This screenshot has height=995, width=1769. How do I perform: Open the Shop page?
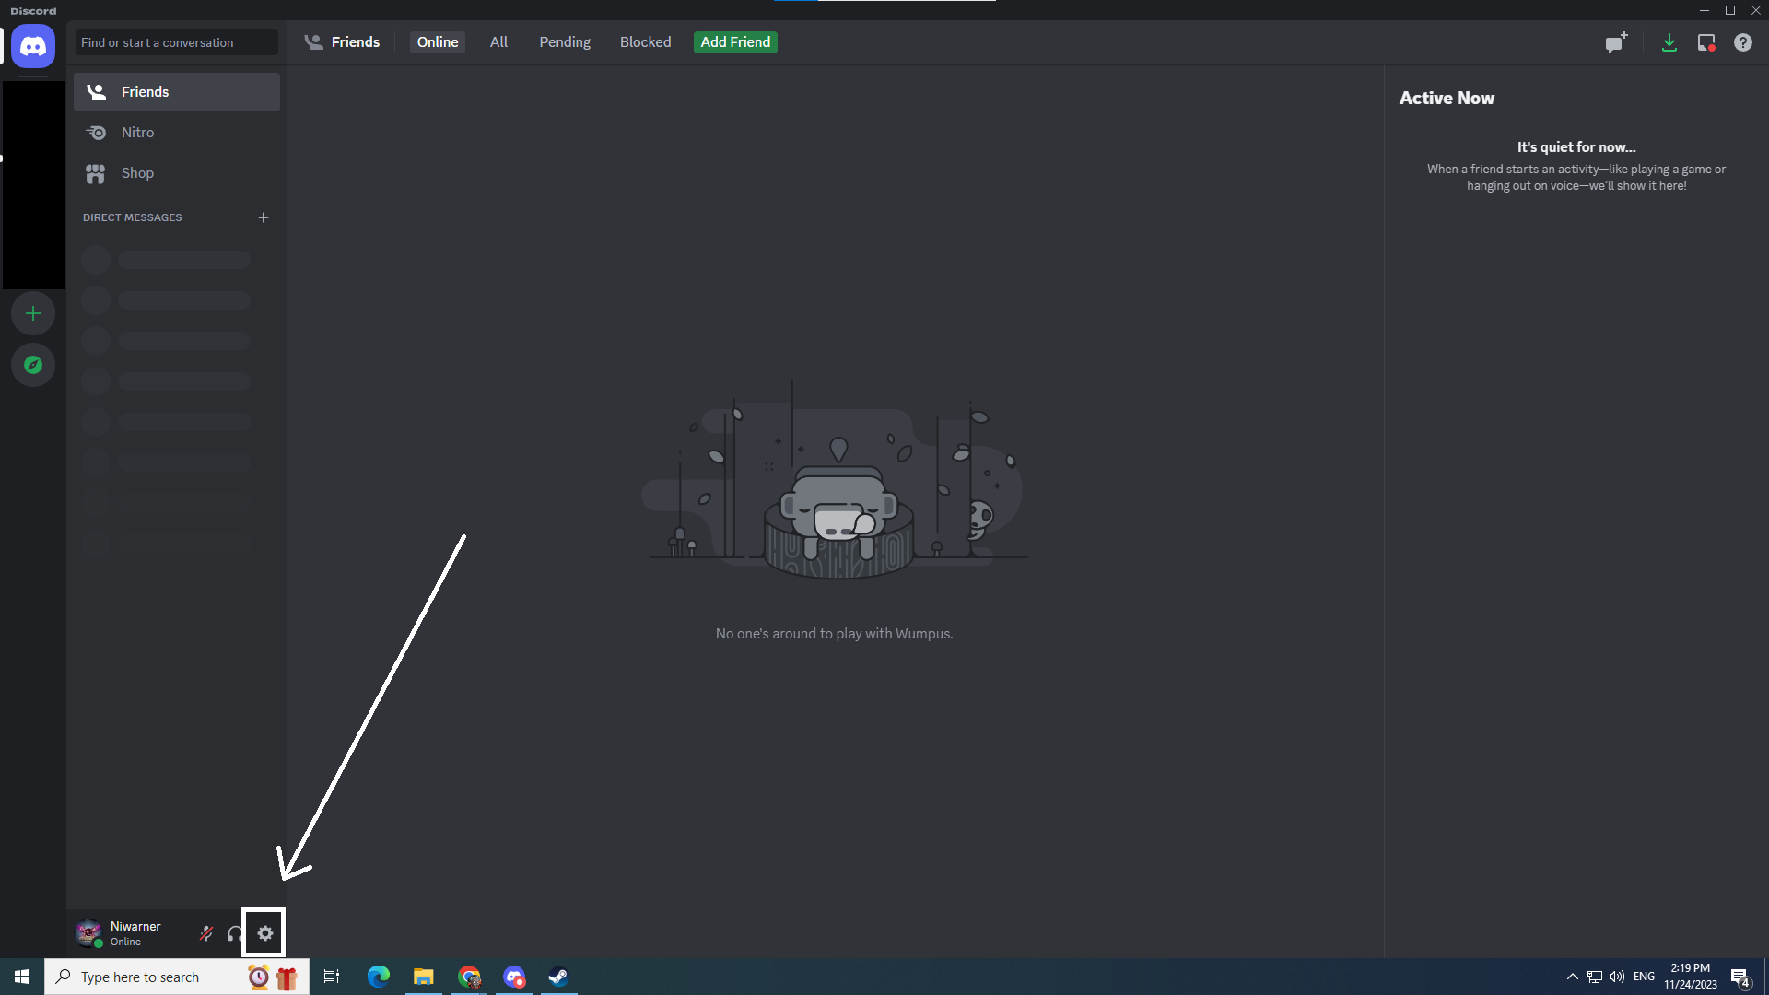tap(137, 173)
